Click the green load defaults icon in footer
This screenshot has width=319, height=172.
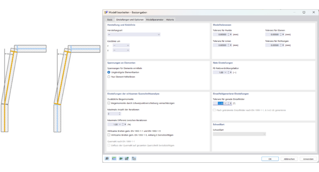(120, 159)
